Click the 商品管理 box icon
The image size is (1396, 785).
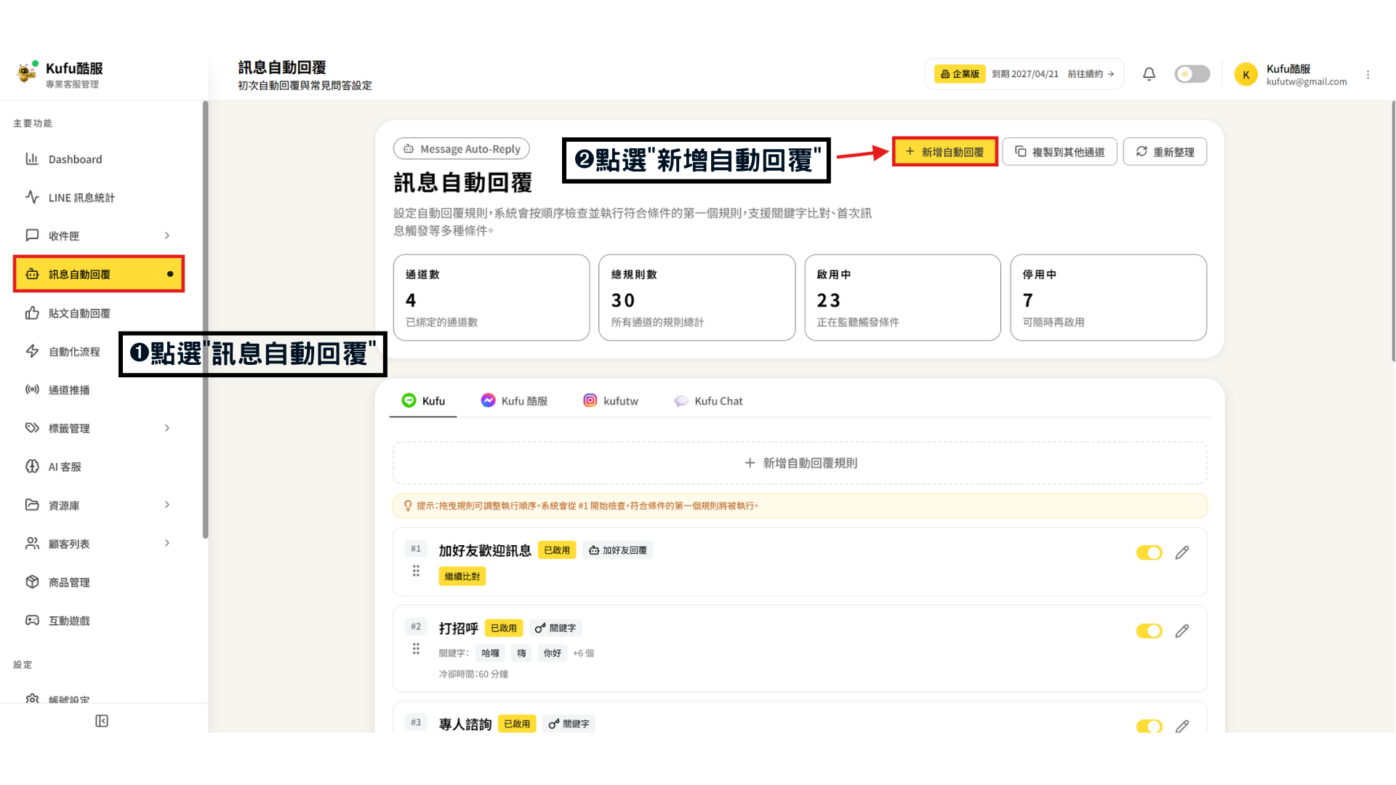tap(32, 582)
